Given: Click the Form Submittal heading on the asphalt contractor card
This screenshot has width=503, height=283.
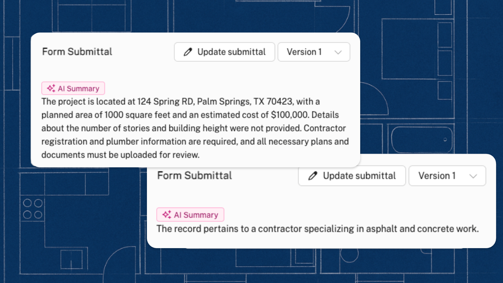Looking at the screenshot, I should point(194,176).
